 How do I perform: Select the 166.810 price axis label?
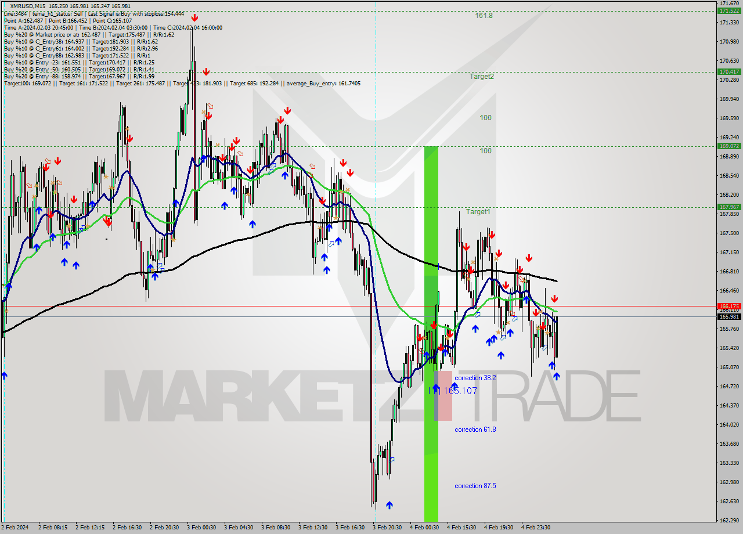tap(729, 271)
